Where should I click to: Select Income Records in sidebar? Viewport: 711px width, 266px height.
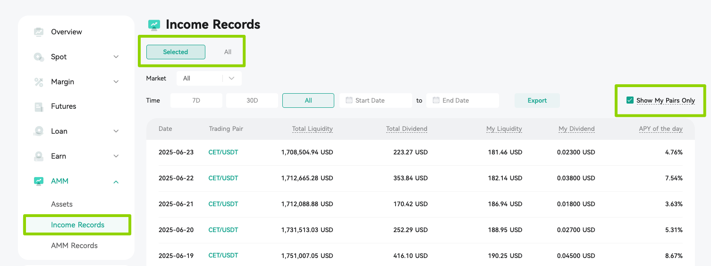coord(78,225)
